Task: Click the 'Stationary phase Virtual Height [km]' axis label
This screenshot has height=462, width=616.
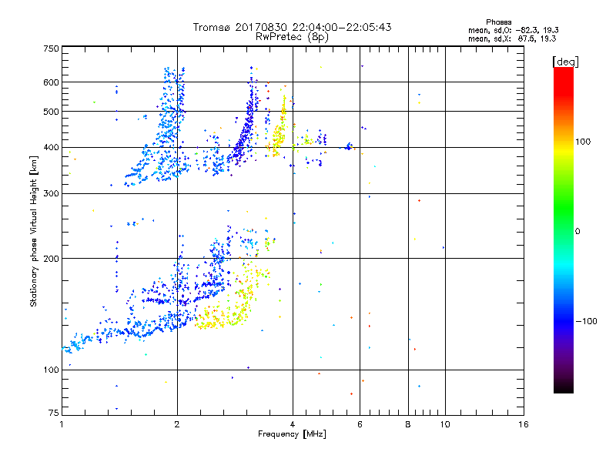Action: click(x=34, y=231)
